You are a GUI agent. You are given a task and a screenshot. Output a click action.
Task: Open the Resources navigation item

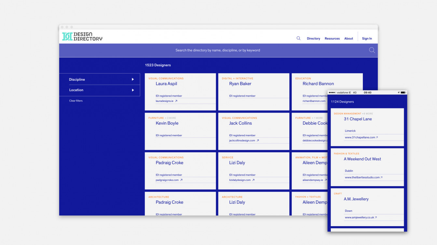332,39
